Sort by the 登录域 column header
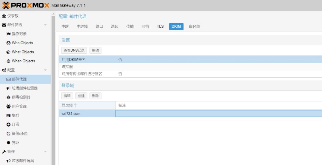The width and height of the screenshot is (322, 165). click(87, 106)
